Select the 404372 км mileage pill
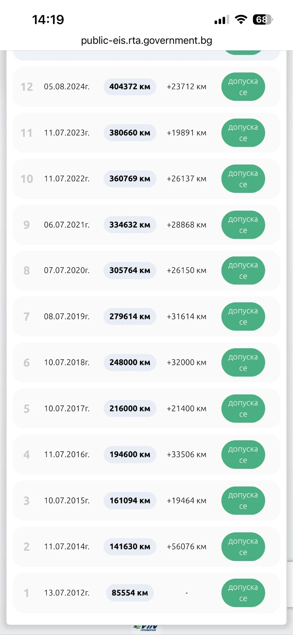This screenshot has width=293, height=635. click(130, 87)
